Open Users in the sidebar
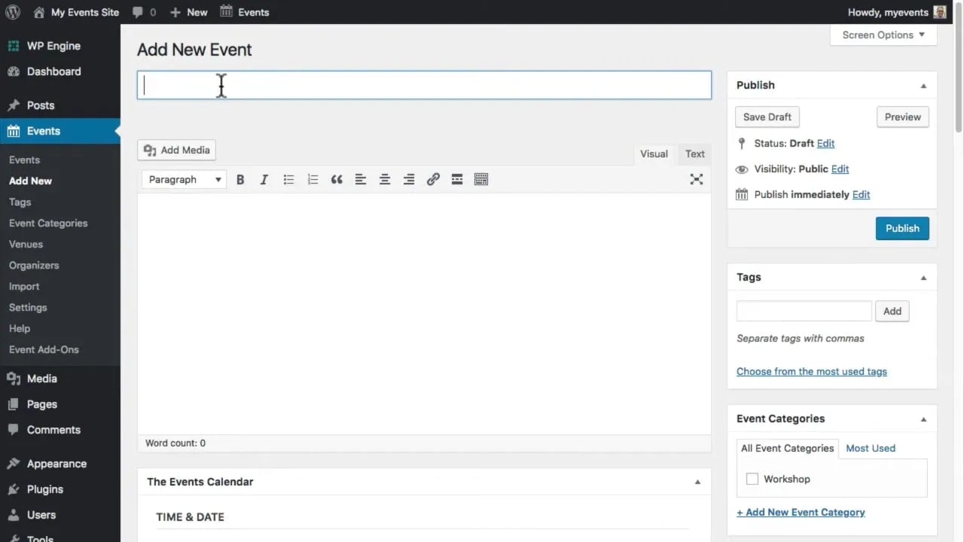The image size is (964, 542). tap(41, 515)
